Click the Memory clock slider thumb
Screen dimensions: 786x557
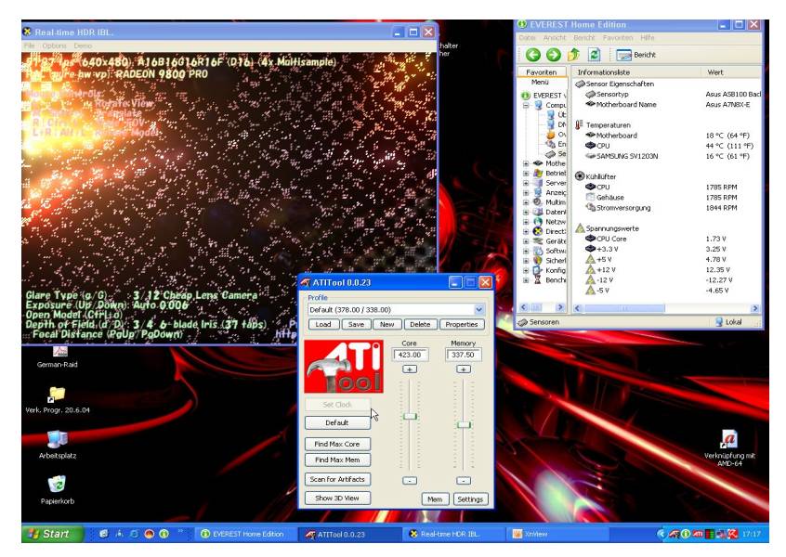tap(464, 425)
